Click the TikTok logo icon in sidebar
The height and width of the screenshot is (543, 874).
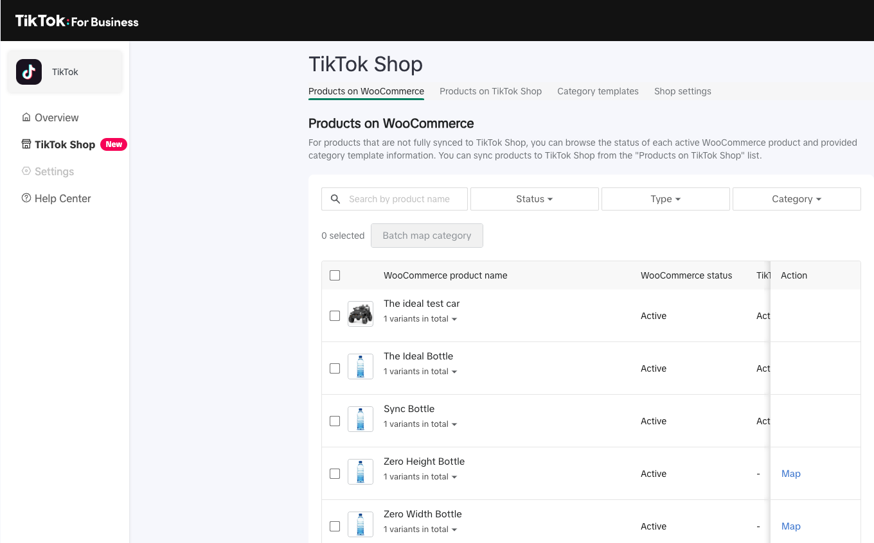[29, 72]
